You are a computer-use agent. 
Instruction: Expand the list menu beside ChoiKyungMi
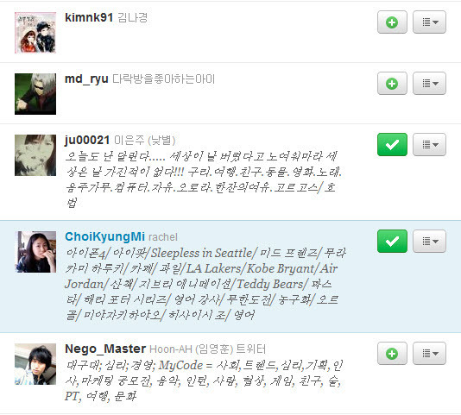[429, 241]
